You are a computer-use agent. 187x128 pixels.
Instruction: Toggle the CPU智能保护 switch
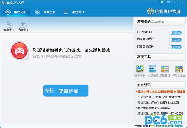175,33
